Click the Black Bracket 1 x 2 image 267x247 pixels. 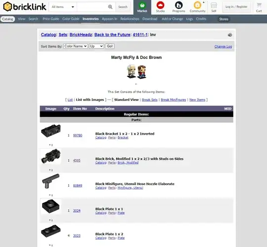click(51, 131)
